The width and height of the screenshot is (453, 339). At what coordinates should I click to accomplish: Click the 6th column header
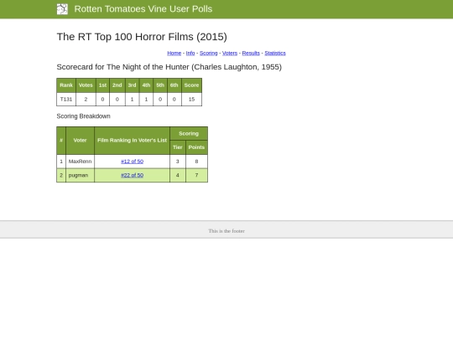[174, 85]
